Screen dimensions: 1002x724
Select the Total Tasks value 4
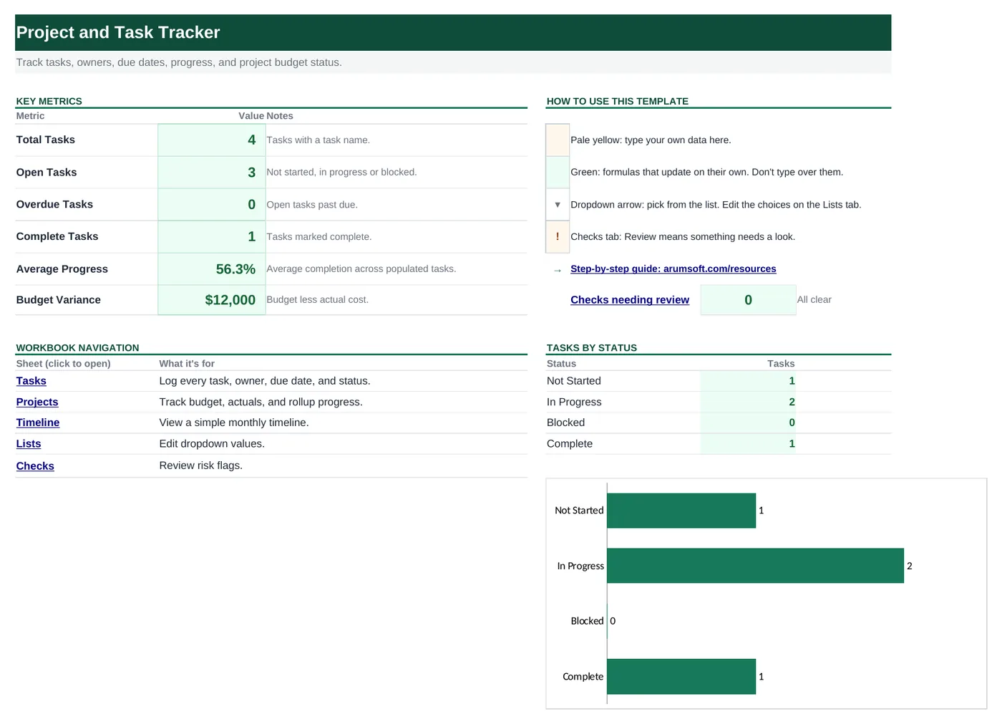[x=212, y=140]
